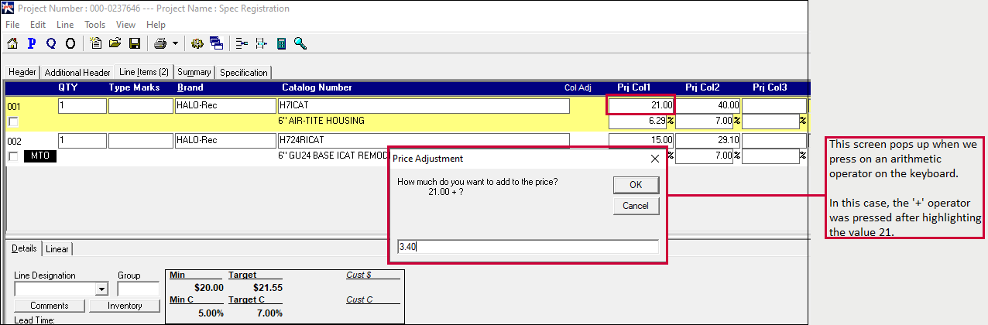Save project using the floppy disk icon
The image size is (988, 325).
(x=134, y=43)
